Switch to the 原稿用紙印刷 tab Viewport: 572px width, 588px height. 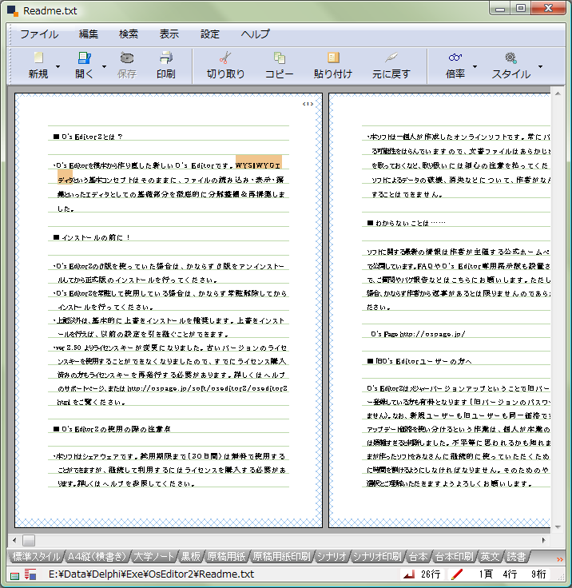pos(281,557)
